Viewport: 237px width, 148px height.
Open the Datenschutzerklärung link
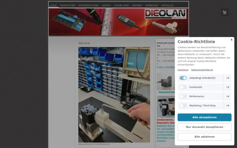(202, 70)
